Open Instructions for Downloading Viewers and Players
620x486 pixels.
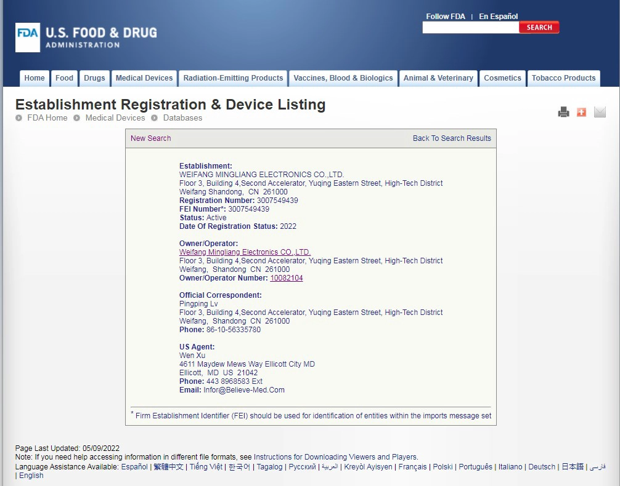pos(336,457)
